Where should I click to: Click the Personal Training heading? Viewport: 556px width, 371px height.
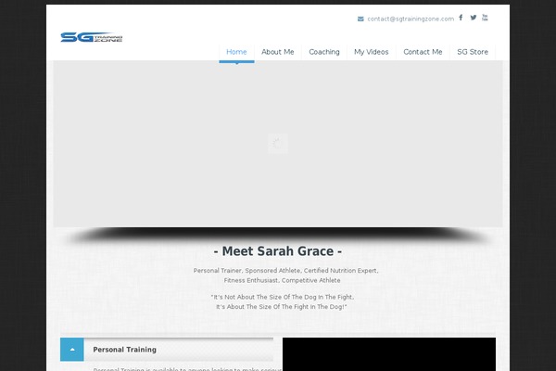(124, 350)
